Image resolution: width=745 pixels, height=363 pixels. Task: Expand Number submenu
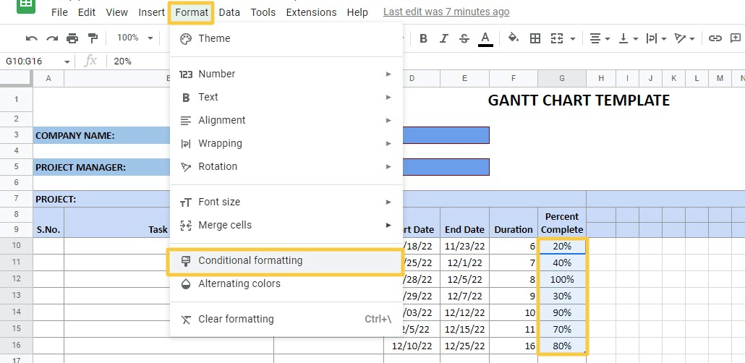coord(286,74)
